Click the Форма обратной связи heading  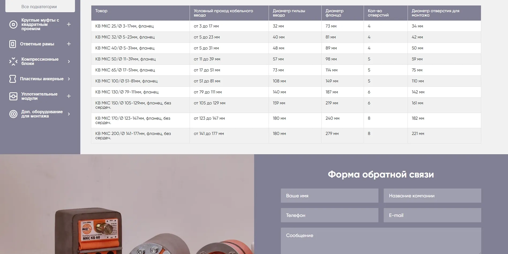[x=381, y=174]
